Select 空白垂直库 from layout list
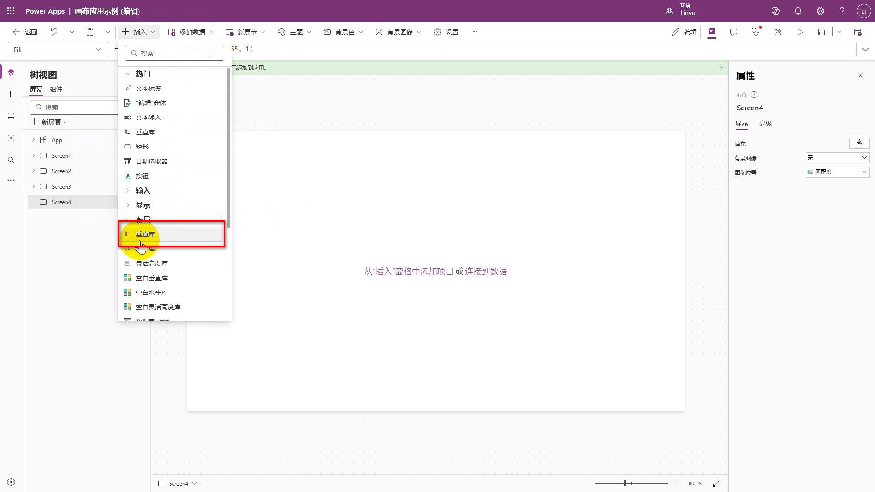875x492 pixels. (x=151, y=278)
